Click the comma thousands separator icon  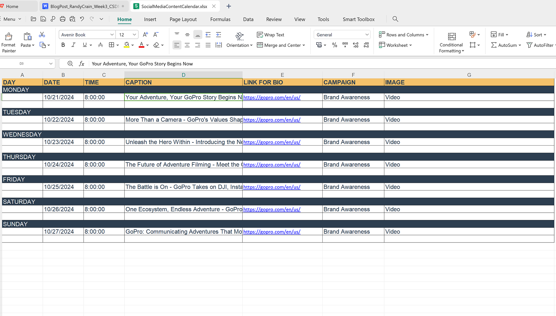point(345,45)
